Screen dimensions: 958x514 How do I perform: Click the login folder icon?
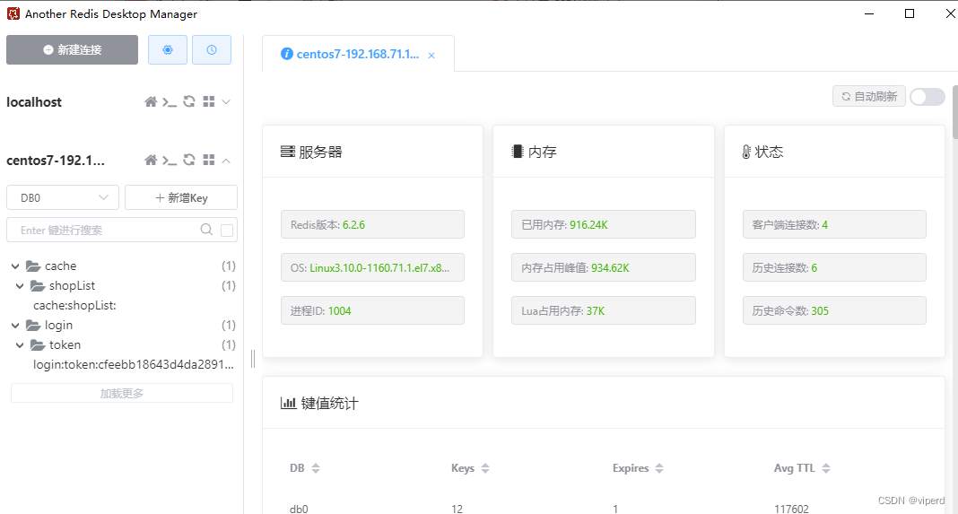(x=33, y=325)
